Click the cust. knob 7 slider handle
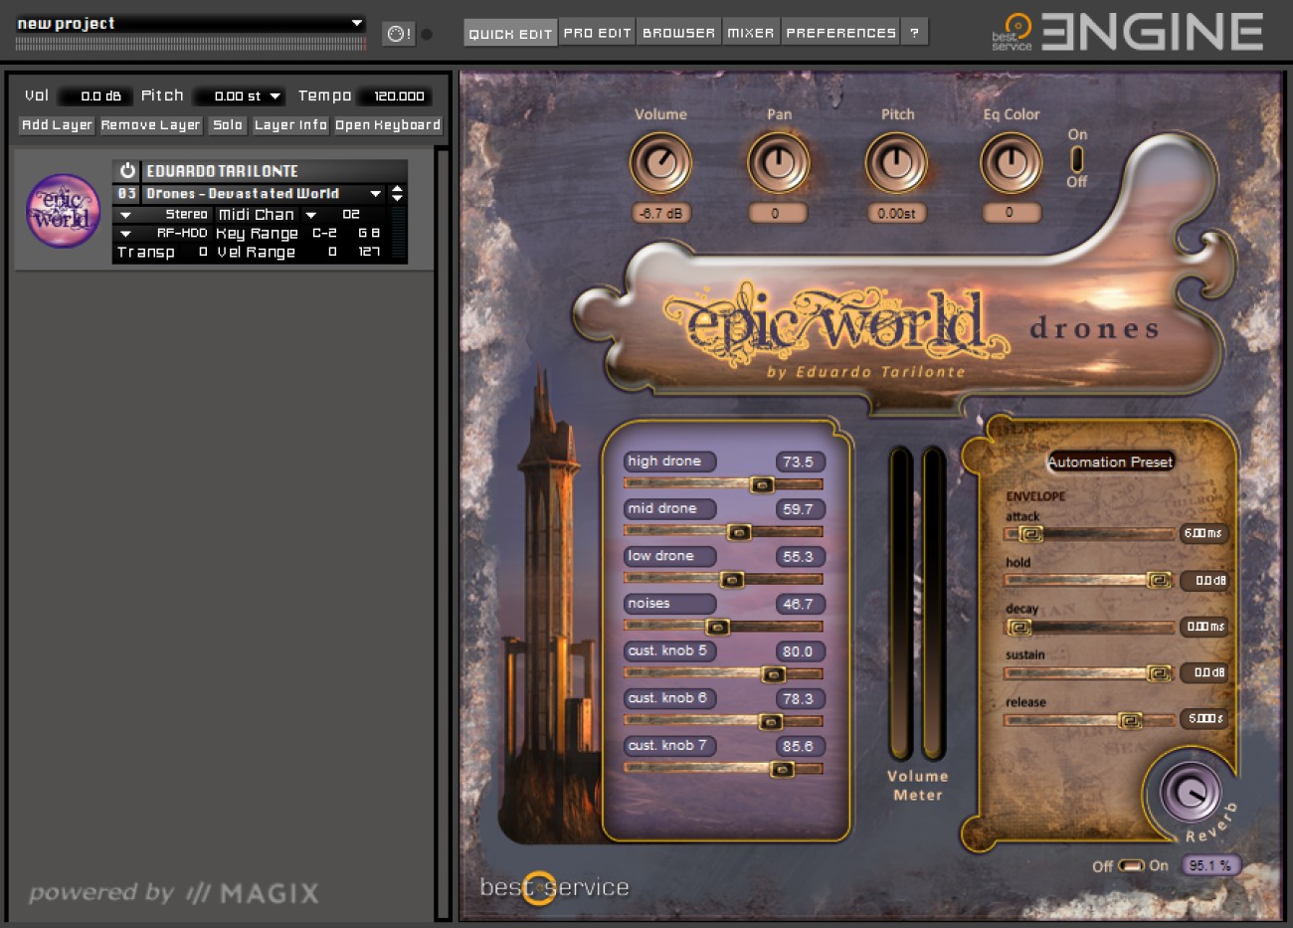 click(x=783, y=769)
